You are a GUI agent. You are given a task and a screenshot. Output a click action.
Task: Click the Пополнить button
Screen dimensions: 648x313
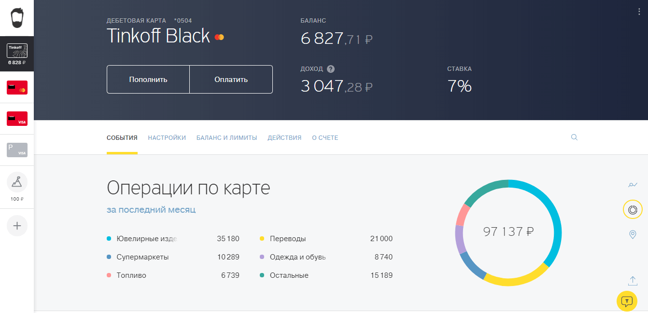[148, 80]
